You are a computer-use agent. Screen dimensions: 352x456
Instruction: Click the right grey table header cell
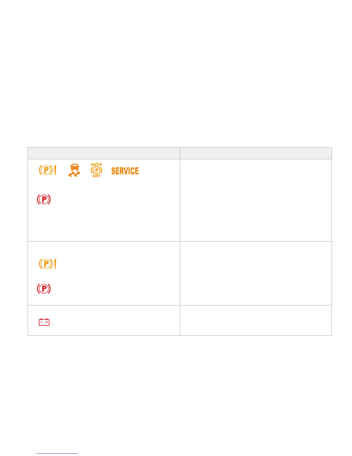tap(256, 153)
